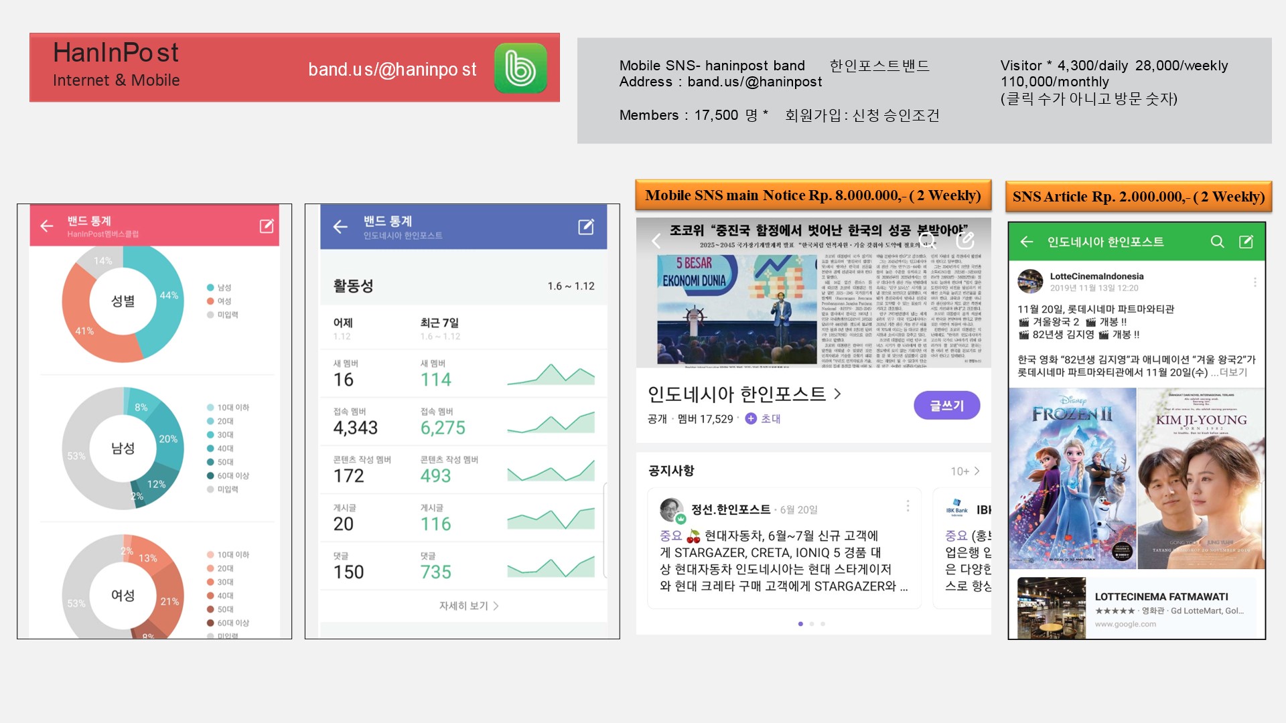Tap the plus 초대 invite icon
The width and height of the screenshot is (1286, 723).
coord(751,418)
